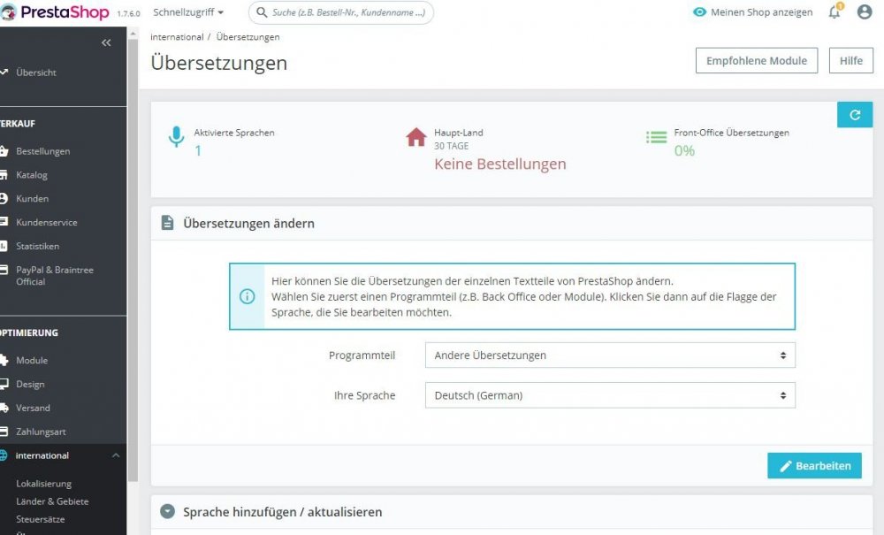Open Kunden menu item
Viewport: 884px width, 535px height.
(32, 198)
